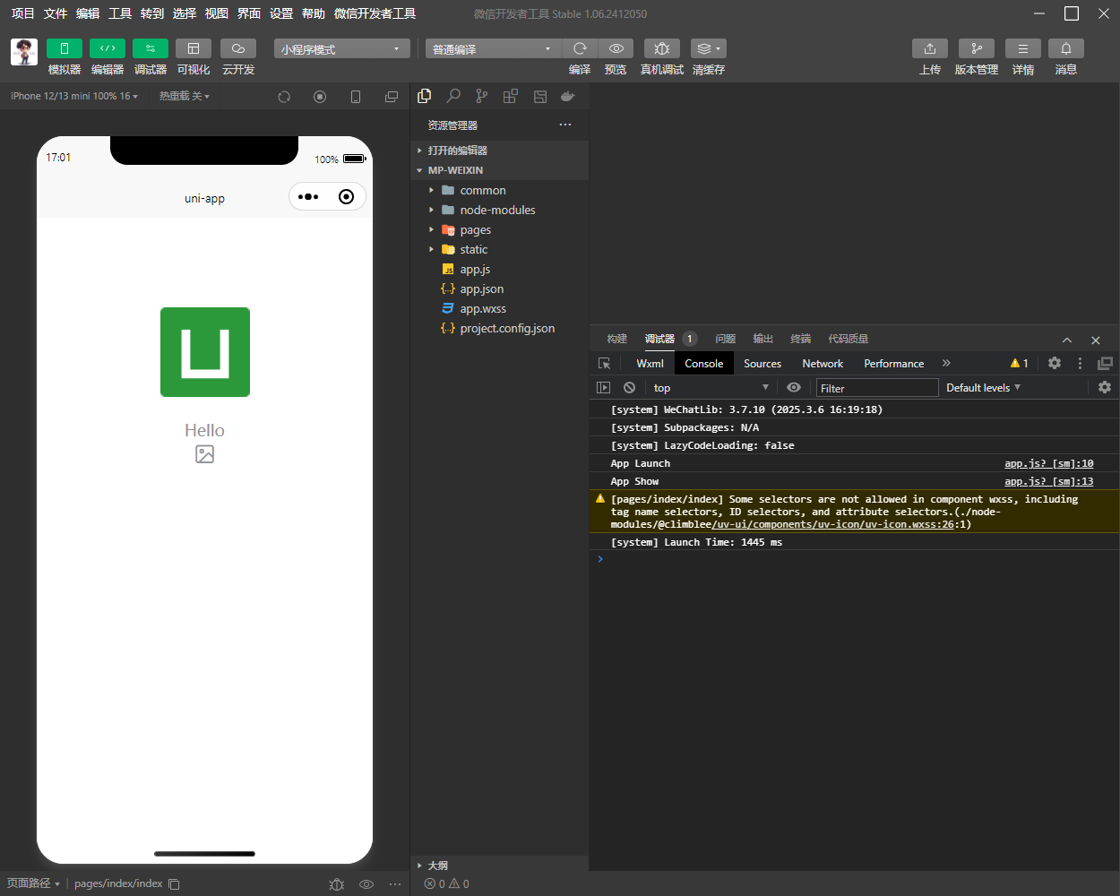
Task: Open the iPhone 12/13 mini device dropdown
Action: pos(74,96)
